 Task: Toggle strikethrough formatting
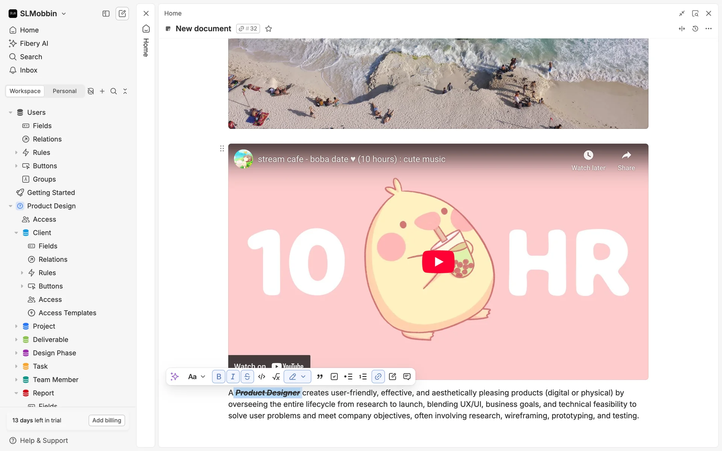tap(247, 377)
